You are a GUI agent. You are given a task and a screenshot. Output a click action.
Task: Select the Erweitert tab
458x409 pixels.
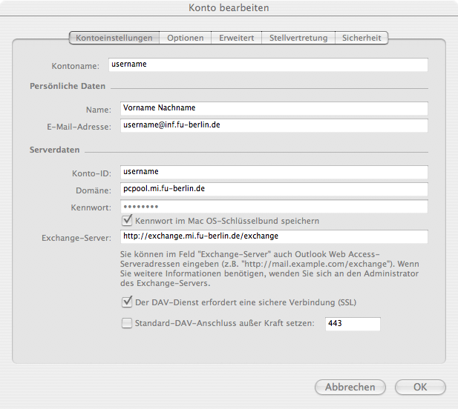point(237,38)
